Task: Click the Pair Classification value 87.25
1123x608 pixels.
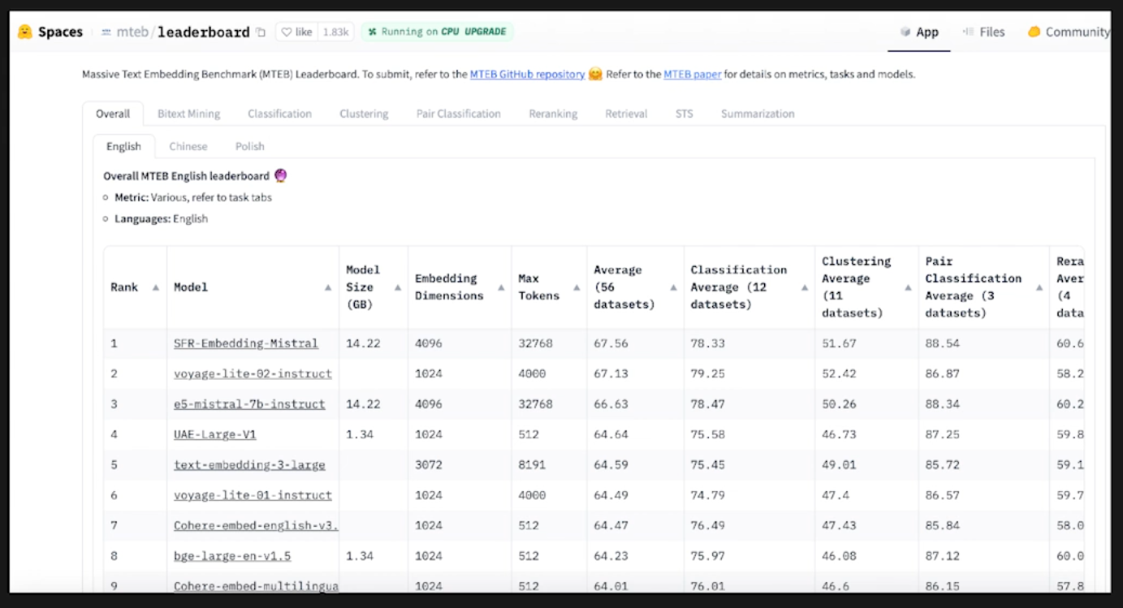Action: (943, 434)
